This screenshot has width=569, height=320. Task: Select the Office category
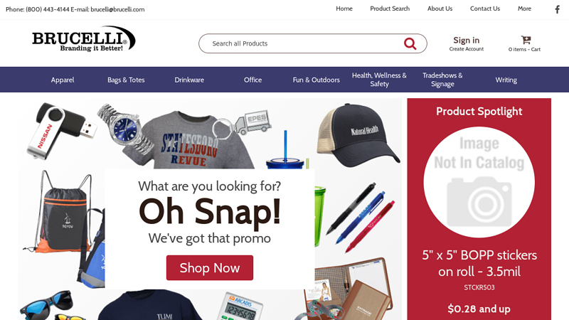[252, 80]
